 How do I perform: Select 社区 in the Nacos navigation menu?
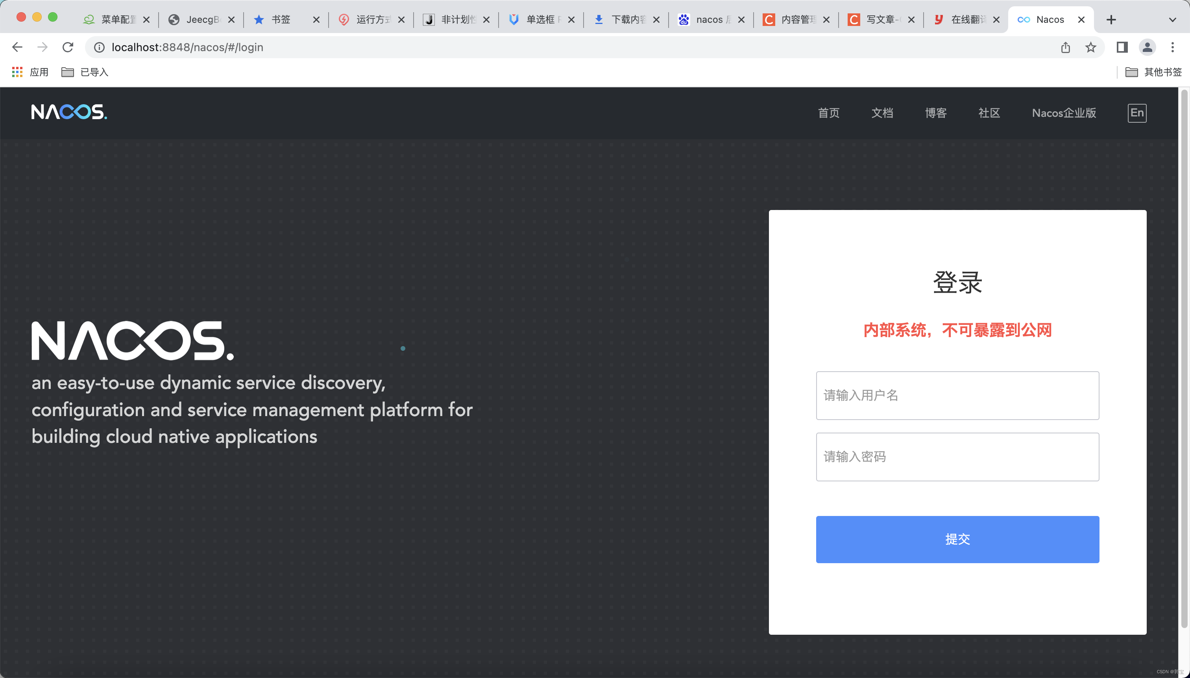click(989, 113)
